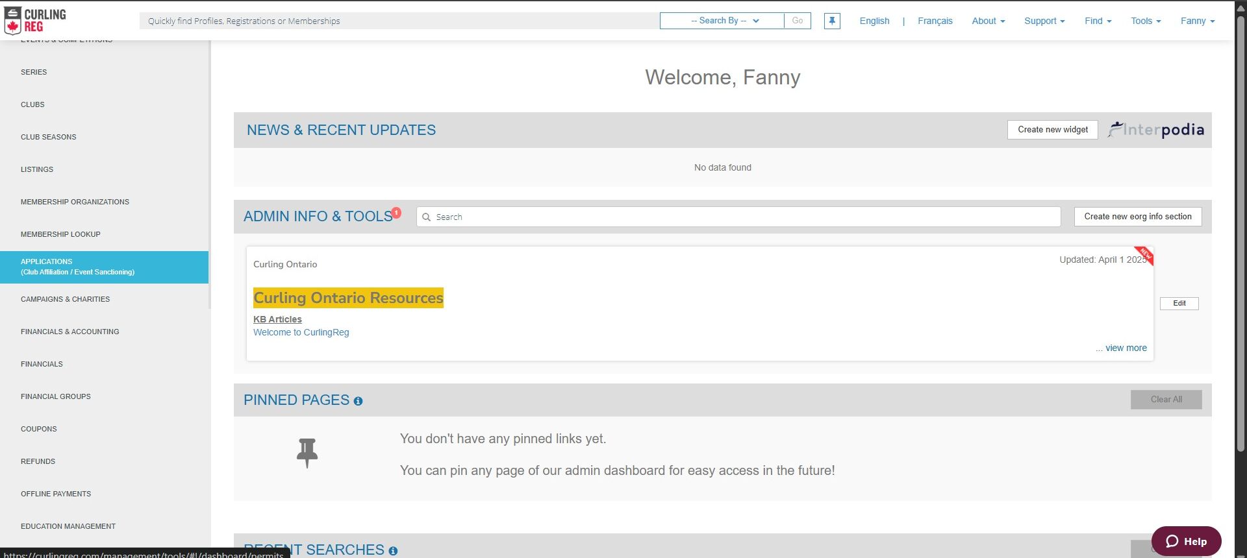Click the Admin Info & Tools heading
This screenshot has width=1247, height=558.
click(318, 217)
